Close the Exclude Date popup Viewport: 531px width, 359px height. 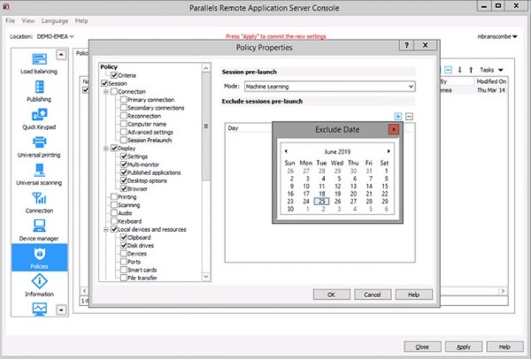(394, 129)
